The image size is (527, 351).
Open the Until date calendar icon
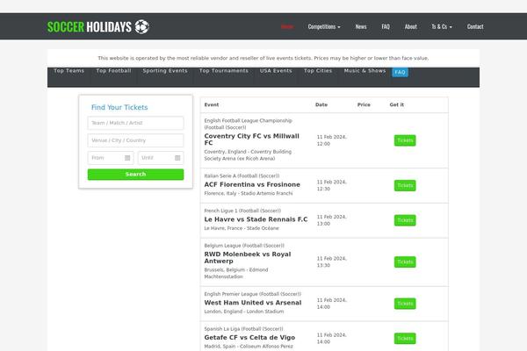(177, 158)
